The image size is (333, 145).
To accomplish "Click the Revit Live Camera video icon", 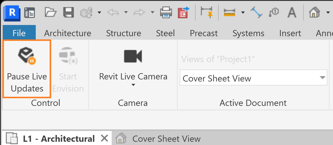I will pyautogui.click(x=133, y=56).
